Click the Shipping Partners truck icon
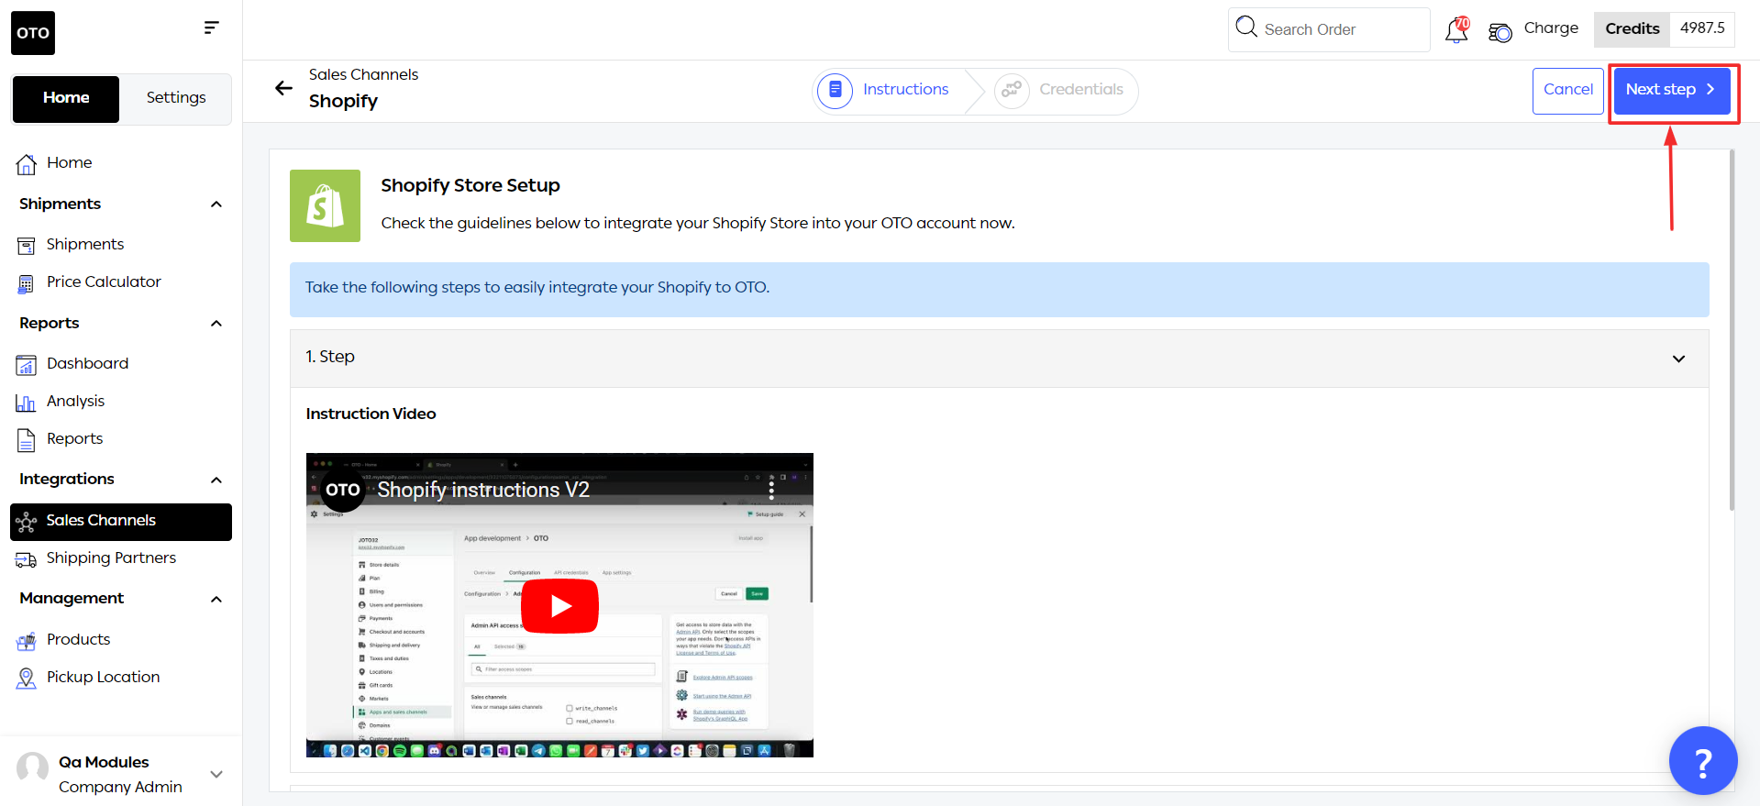Viewport: 1760px width, 806px height. (x=27, y=559)
